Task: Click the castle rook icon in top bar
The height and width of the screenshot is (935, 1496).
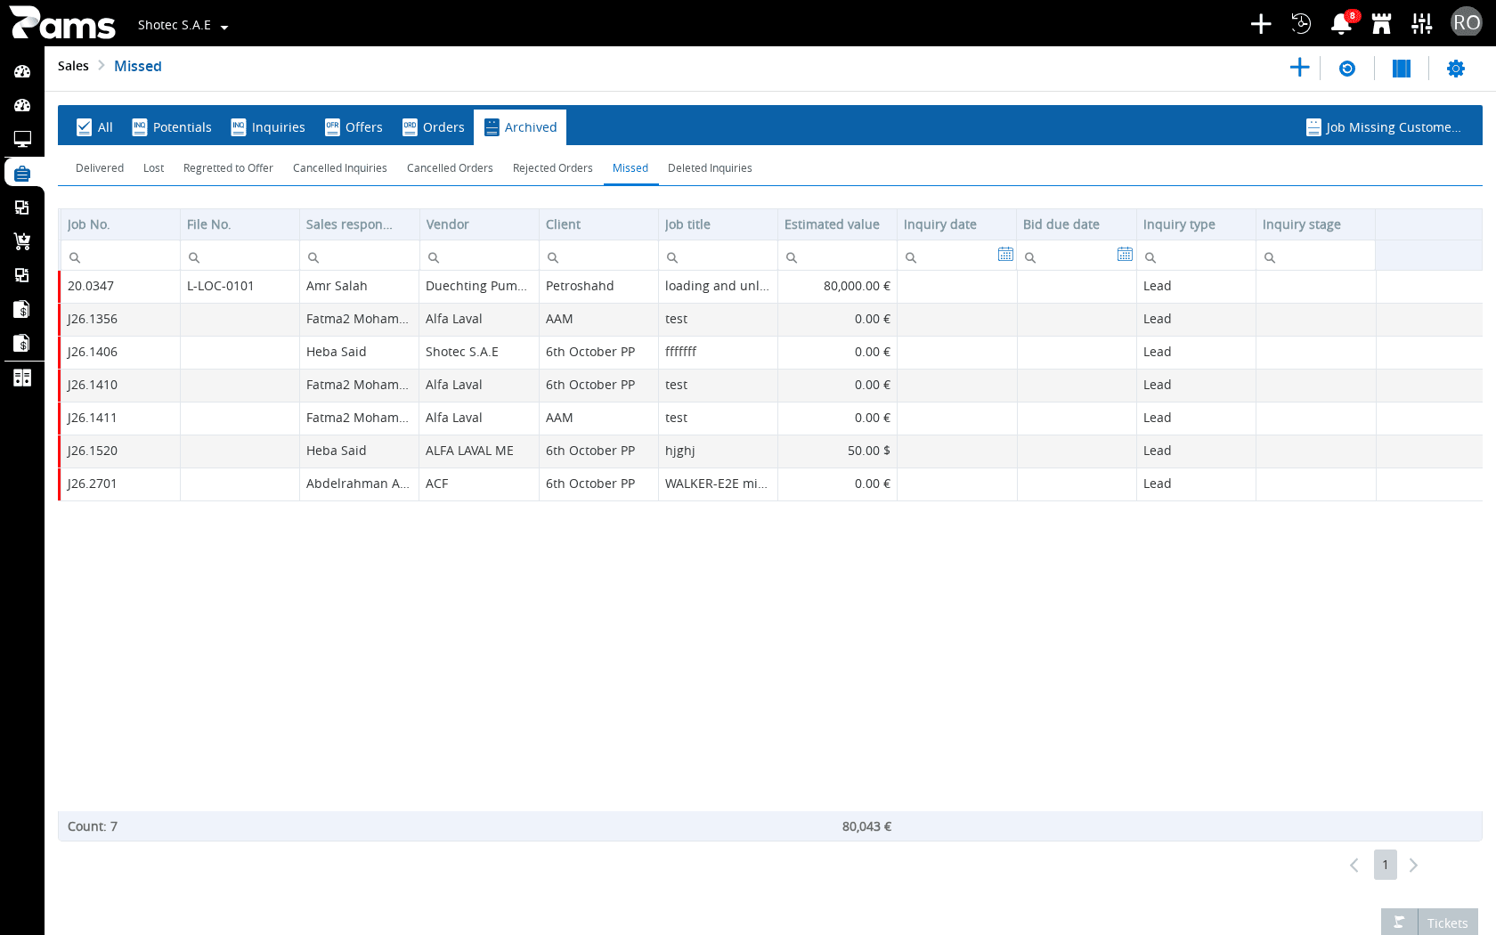Action: click(1381, 24)
